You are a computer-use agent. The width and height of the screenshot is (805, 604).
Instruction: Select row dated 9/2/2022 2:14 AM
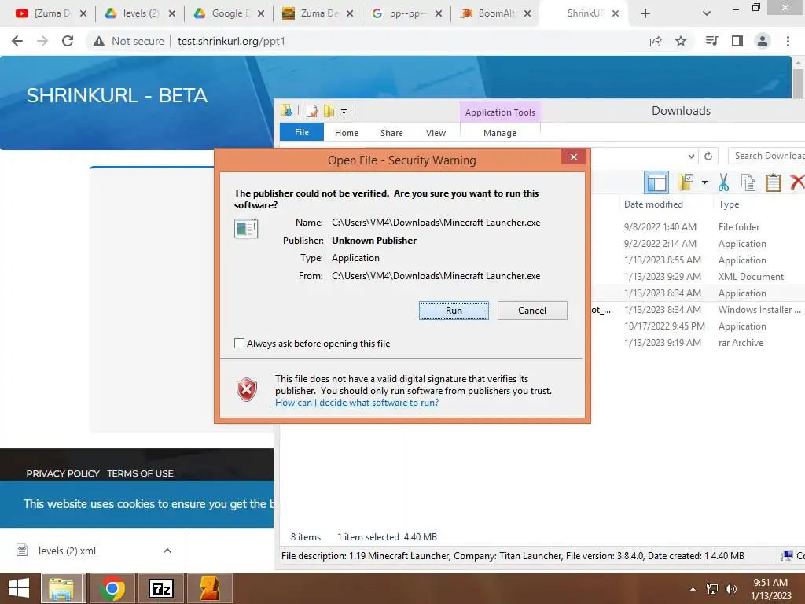[698, 244]
